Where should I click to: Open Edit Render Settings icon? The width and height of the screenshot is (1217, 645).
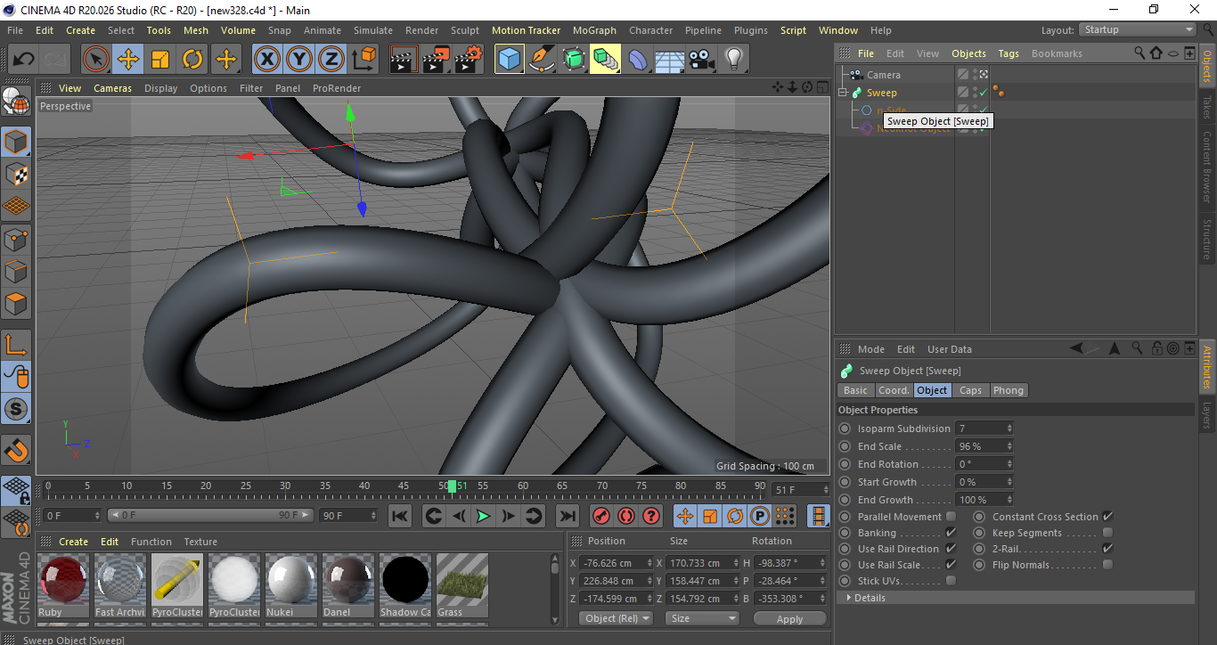pos(468,60)
